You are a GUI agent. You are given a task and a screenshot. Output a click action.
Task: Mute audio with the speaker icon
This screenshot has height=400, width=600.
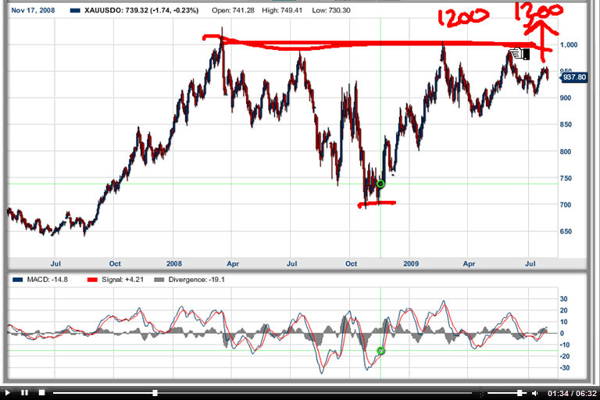[x=535, y=393]
